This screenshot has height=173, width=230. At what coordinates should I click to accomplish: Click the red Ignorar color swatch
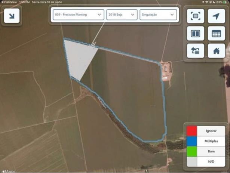pos(191,131)
